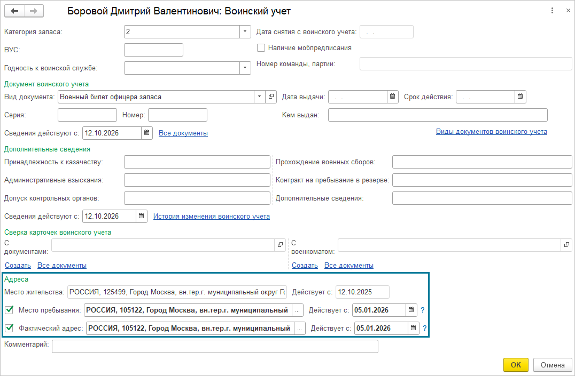Viewport: 575px width, 376px height.
Task: Go back with the left arrow button
Action: coord(14,11)
